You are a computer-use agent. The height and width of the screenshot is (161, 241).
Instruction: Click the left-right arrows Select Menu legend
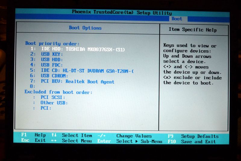click(72, 141)
